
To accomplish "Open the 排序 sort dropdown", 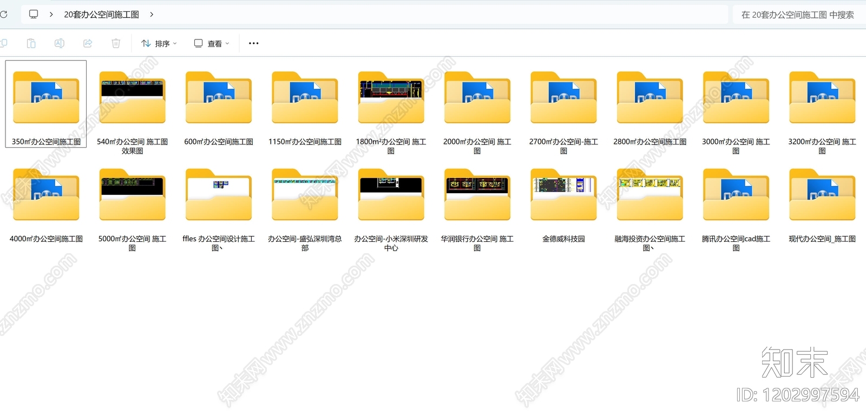I will coord(159,43).
